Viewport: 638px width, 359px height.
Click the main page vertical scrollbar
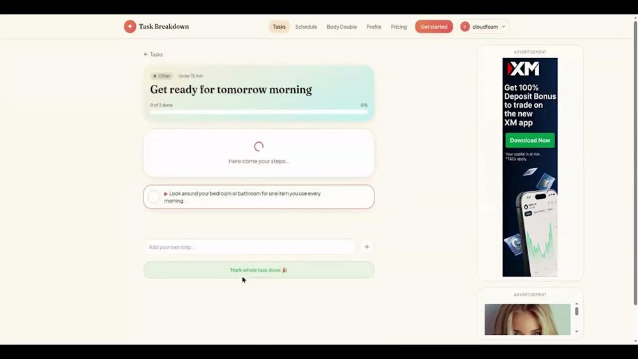click(x=635, y=163)
